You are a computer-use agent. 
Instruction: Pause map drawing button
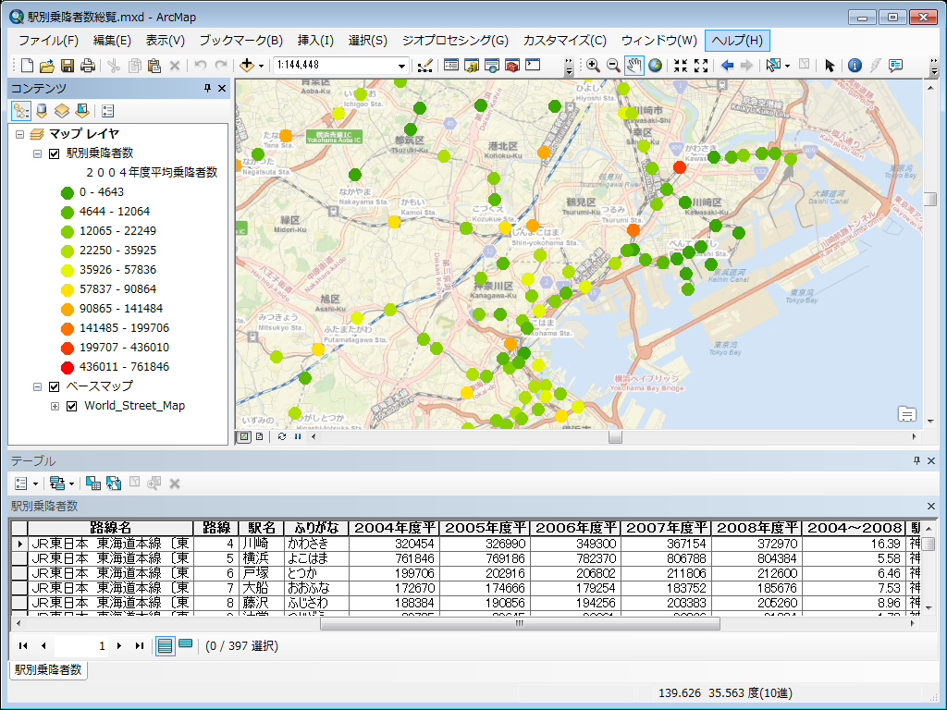tap(298, 436)
